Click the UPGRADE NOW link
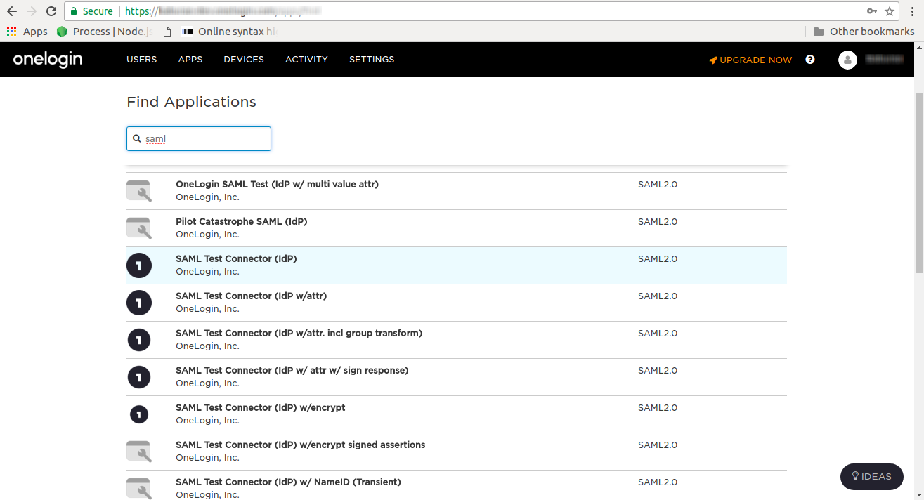The width and height of the screenshot is (924, 500). [x=755, y=60]
